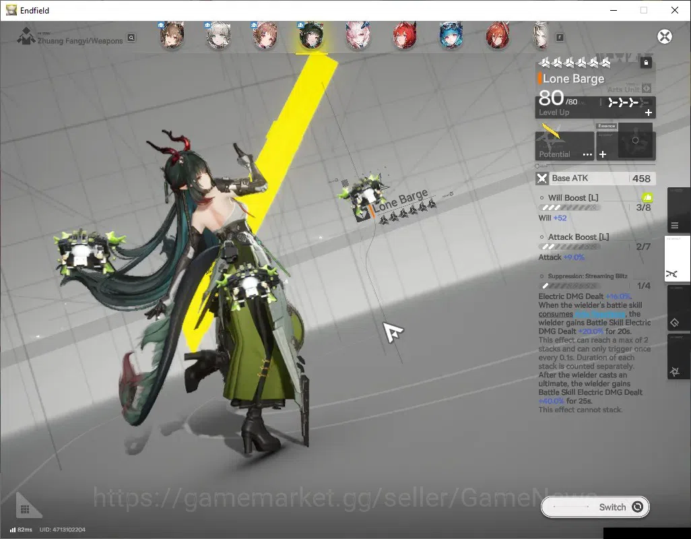Click the Suppression 1/4 progress bar
This screenshot has width=691, height=539.
pyautogui.click(x=569, y=286)
